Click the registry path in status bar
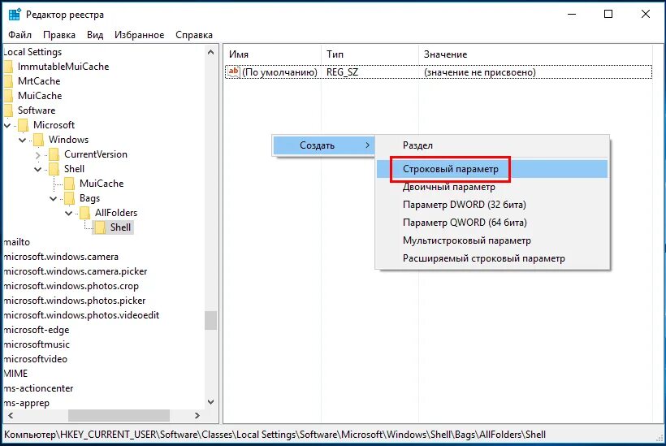 275,435
